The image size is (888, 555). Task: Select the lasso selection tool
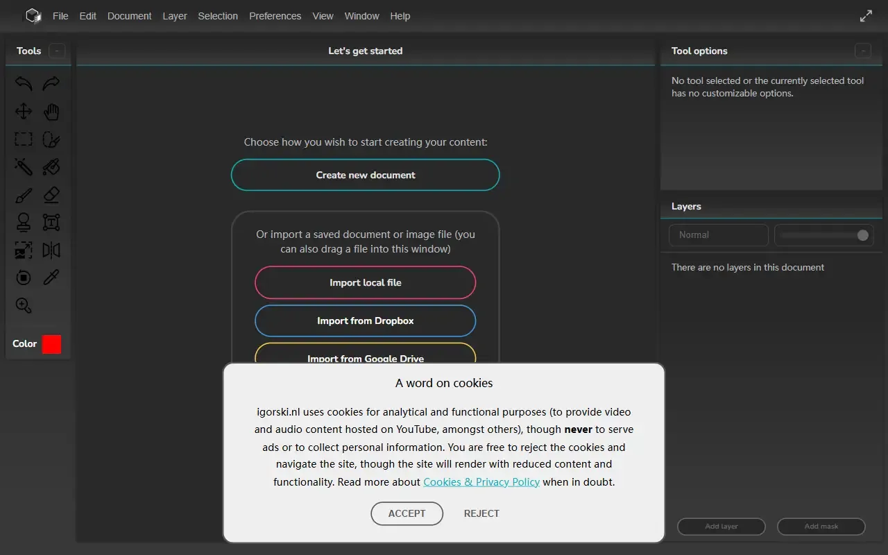point(51,139)
